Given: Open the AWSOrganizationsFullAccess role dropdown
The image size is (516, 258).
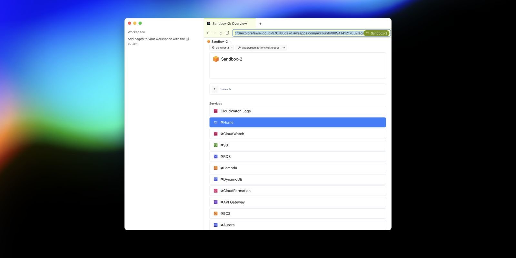Looking at the screenshot, I should point(261,48).
